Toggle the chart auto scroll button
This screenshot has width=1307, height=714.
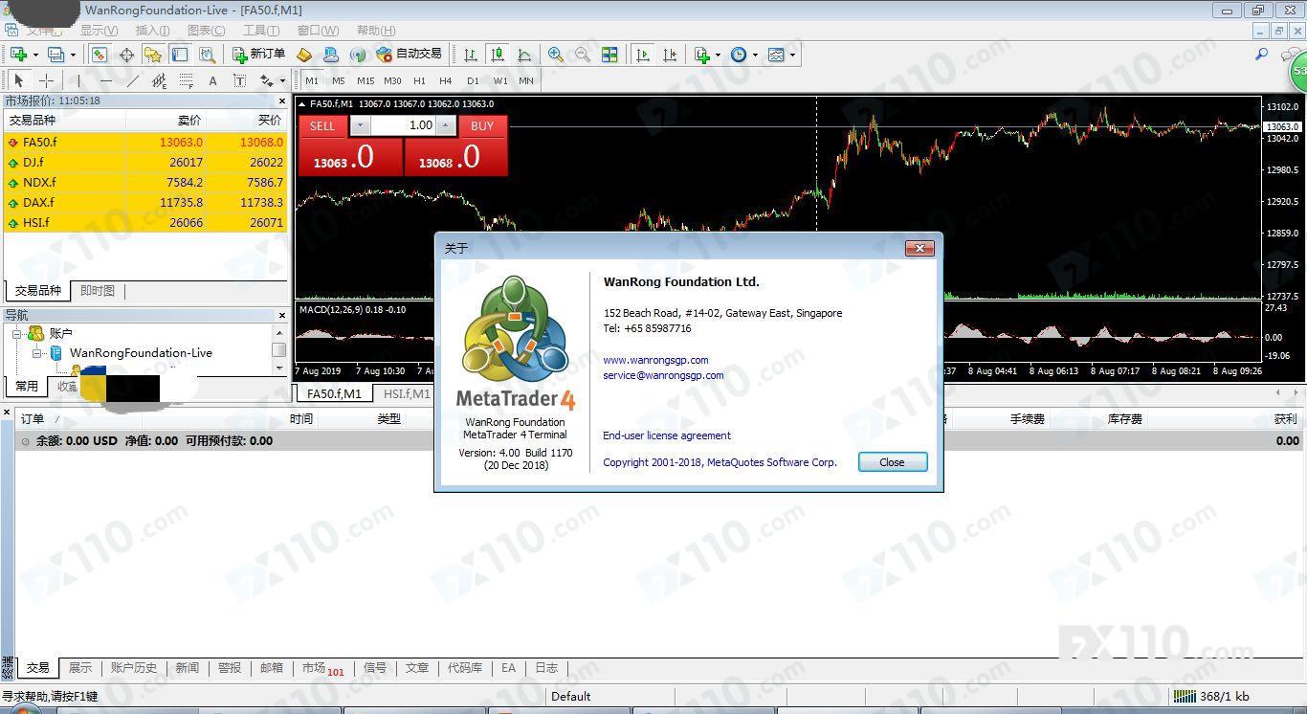pos(643,55)
